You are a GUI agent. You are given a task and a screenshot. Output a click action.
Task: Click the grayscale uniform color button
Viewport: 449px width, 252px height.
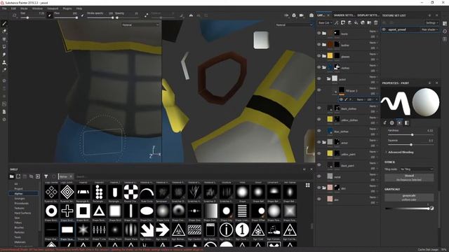(409, 197)
